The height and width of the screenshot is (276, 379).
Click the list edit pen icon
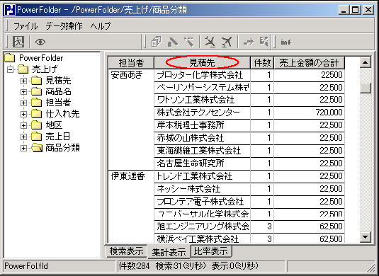point(189,42)
